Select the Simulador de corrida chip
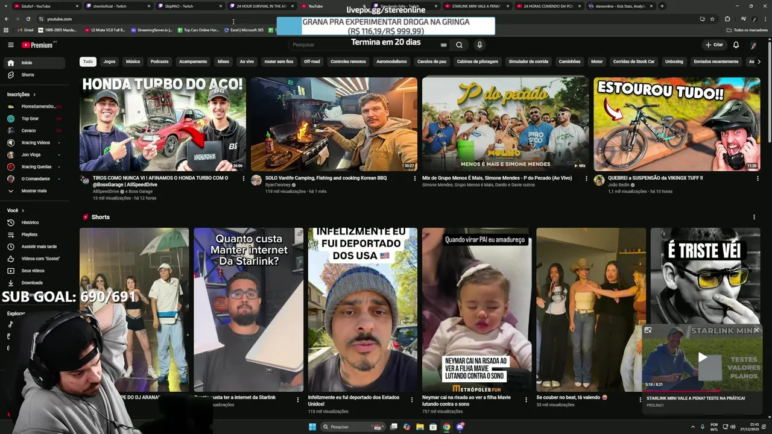The image size is (772, 434). pos(528,61)
